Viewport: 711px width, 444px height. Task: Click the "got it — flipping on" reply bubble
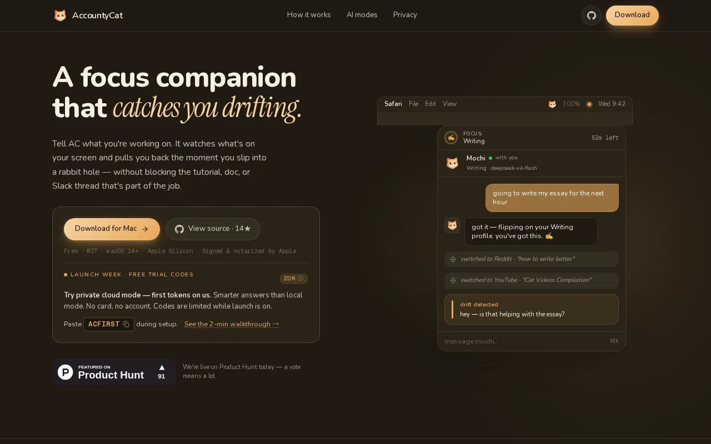[x=531, y=231]
